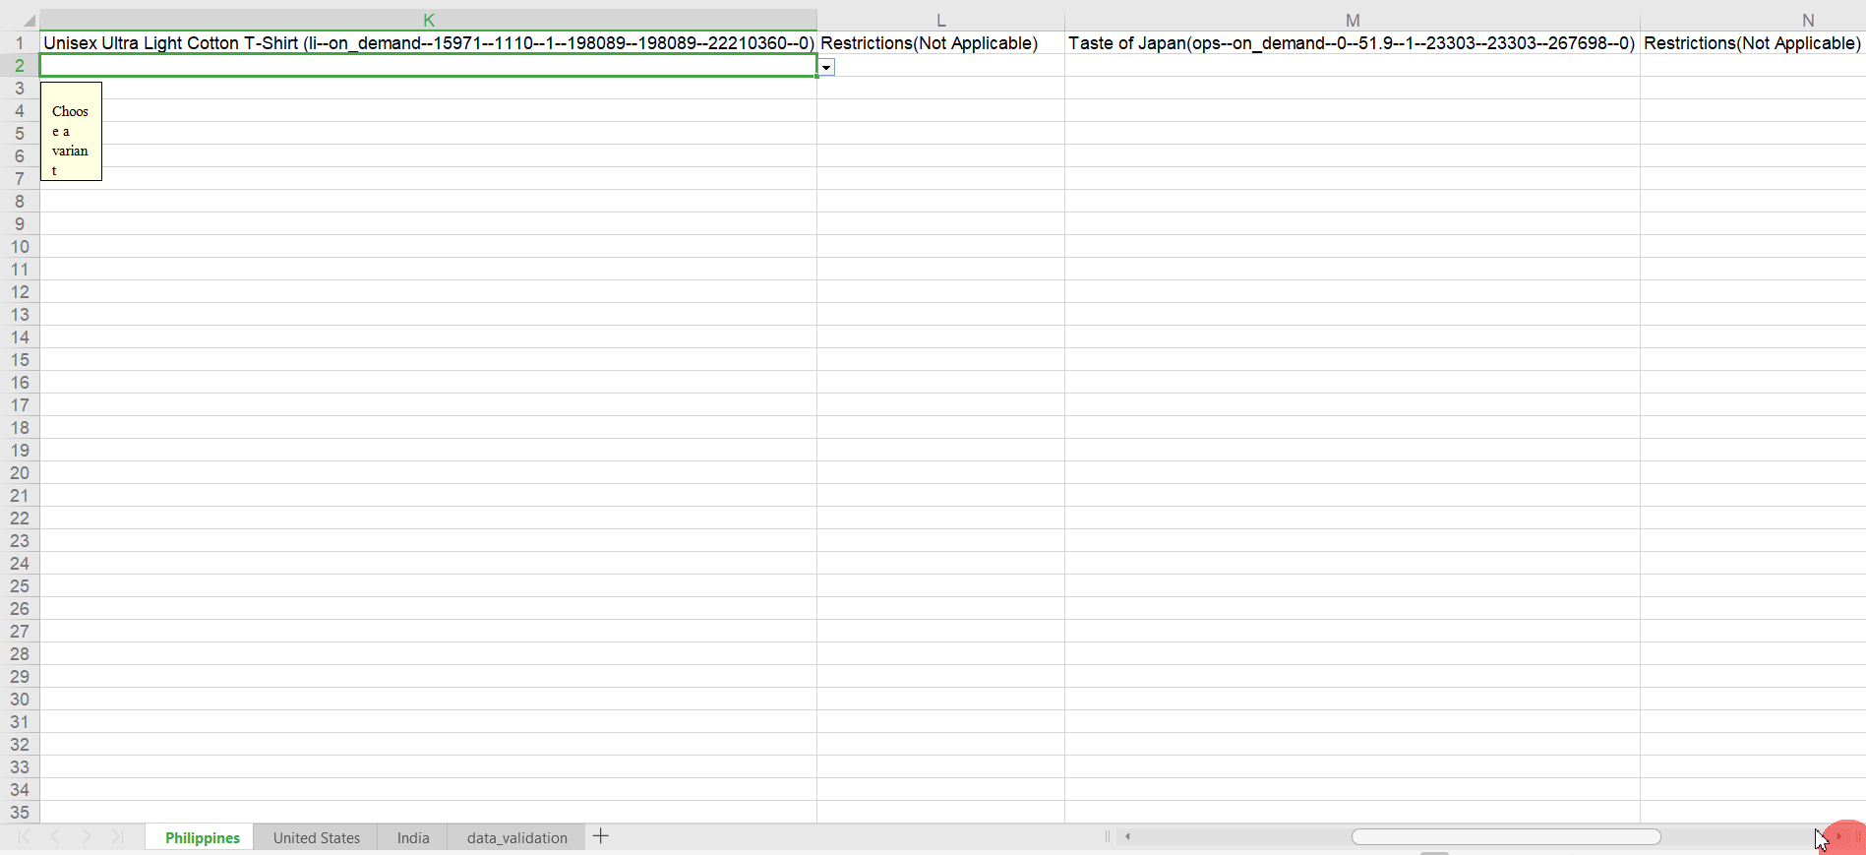Click the first sheet navigation arrow
The width and height of the screenshot is (1866, 855).
tap(24, 836)
